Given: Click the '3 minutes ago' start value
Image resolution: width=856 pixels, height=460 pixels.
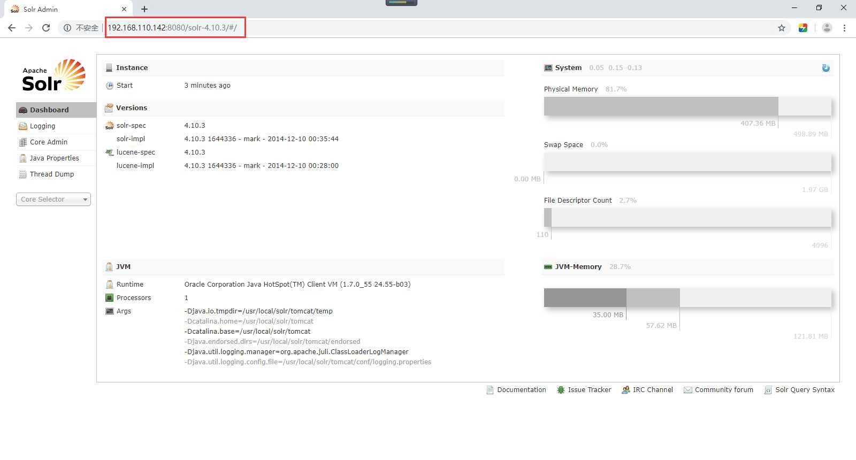Looking at the screenshot, I should click(x=208, y=86).
